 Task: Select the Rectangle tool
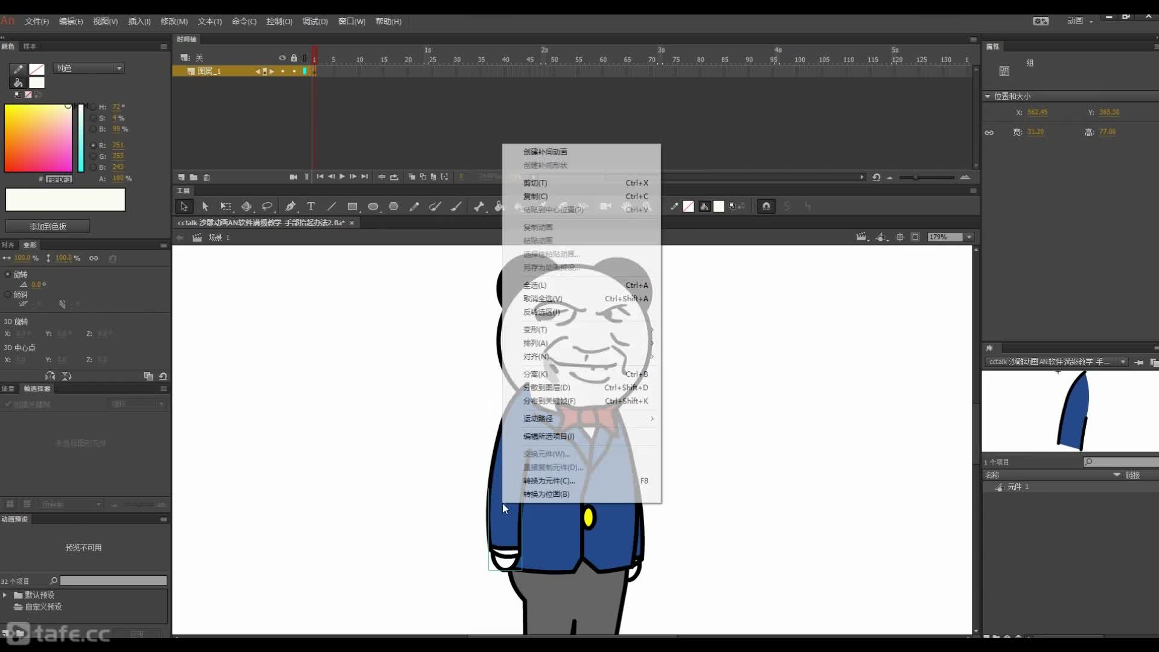coord(353,206)
